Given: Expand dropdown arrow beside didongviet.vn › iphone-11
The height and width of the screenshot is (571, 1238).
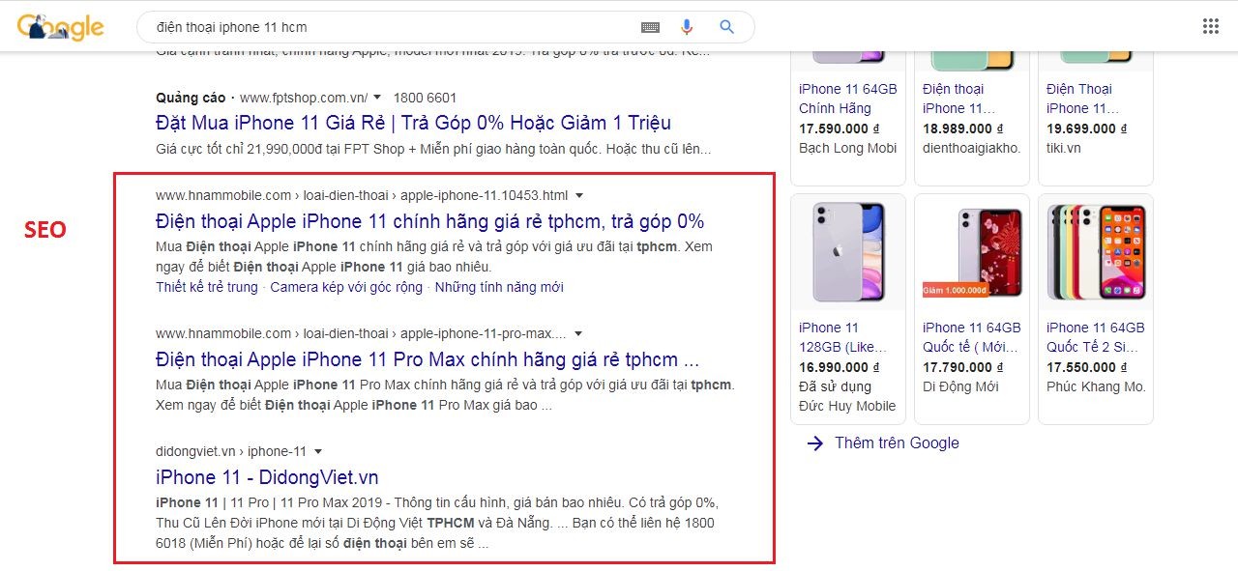Looking at the screenshot, I should click(x=318, y=451).
